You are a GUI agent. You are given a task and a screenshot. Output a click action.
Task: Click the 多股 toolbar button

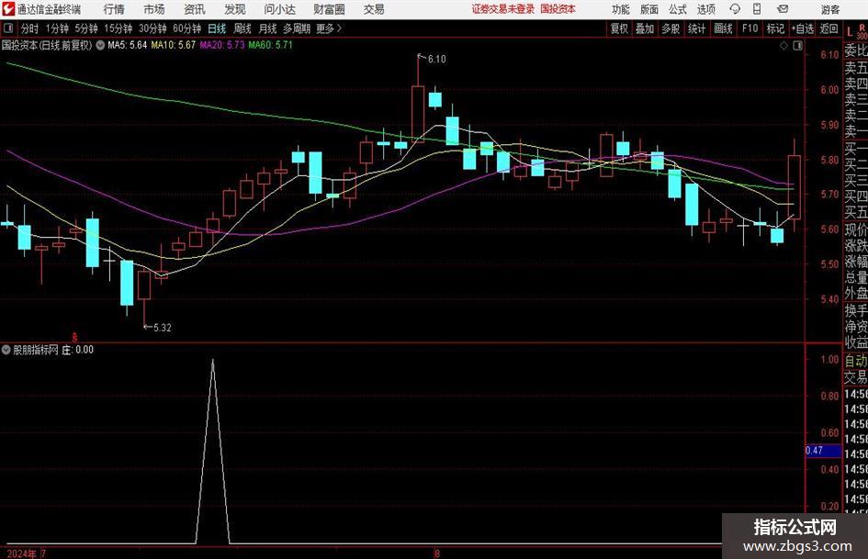point(671,28)
